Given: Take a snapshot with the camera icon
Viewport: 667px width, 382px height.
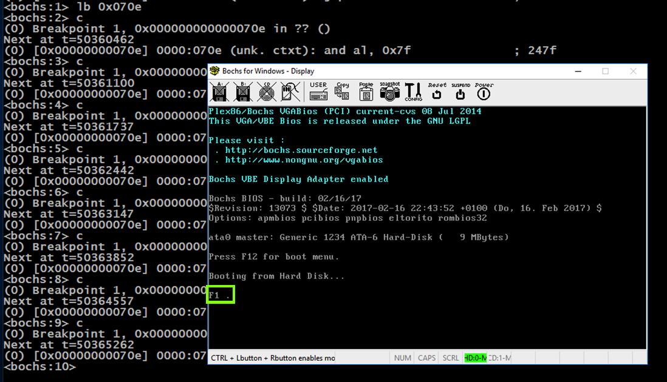Looking at the screenshot, I should tap(389, 91).
